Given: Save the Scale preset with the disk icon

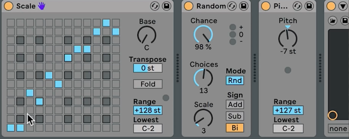Looking at the screenshot, I should click(x=166, y=6).
